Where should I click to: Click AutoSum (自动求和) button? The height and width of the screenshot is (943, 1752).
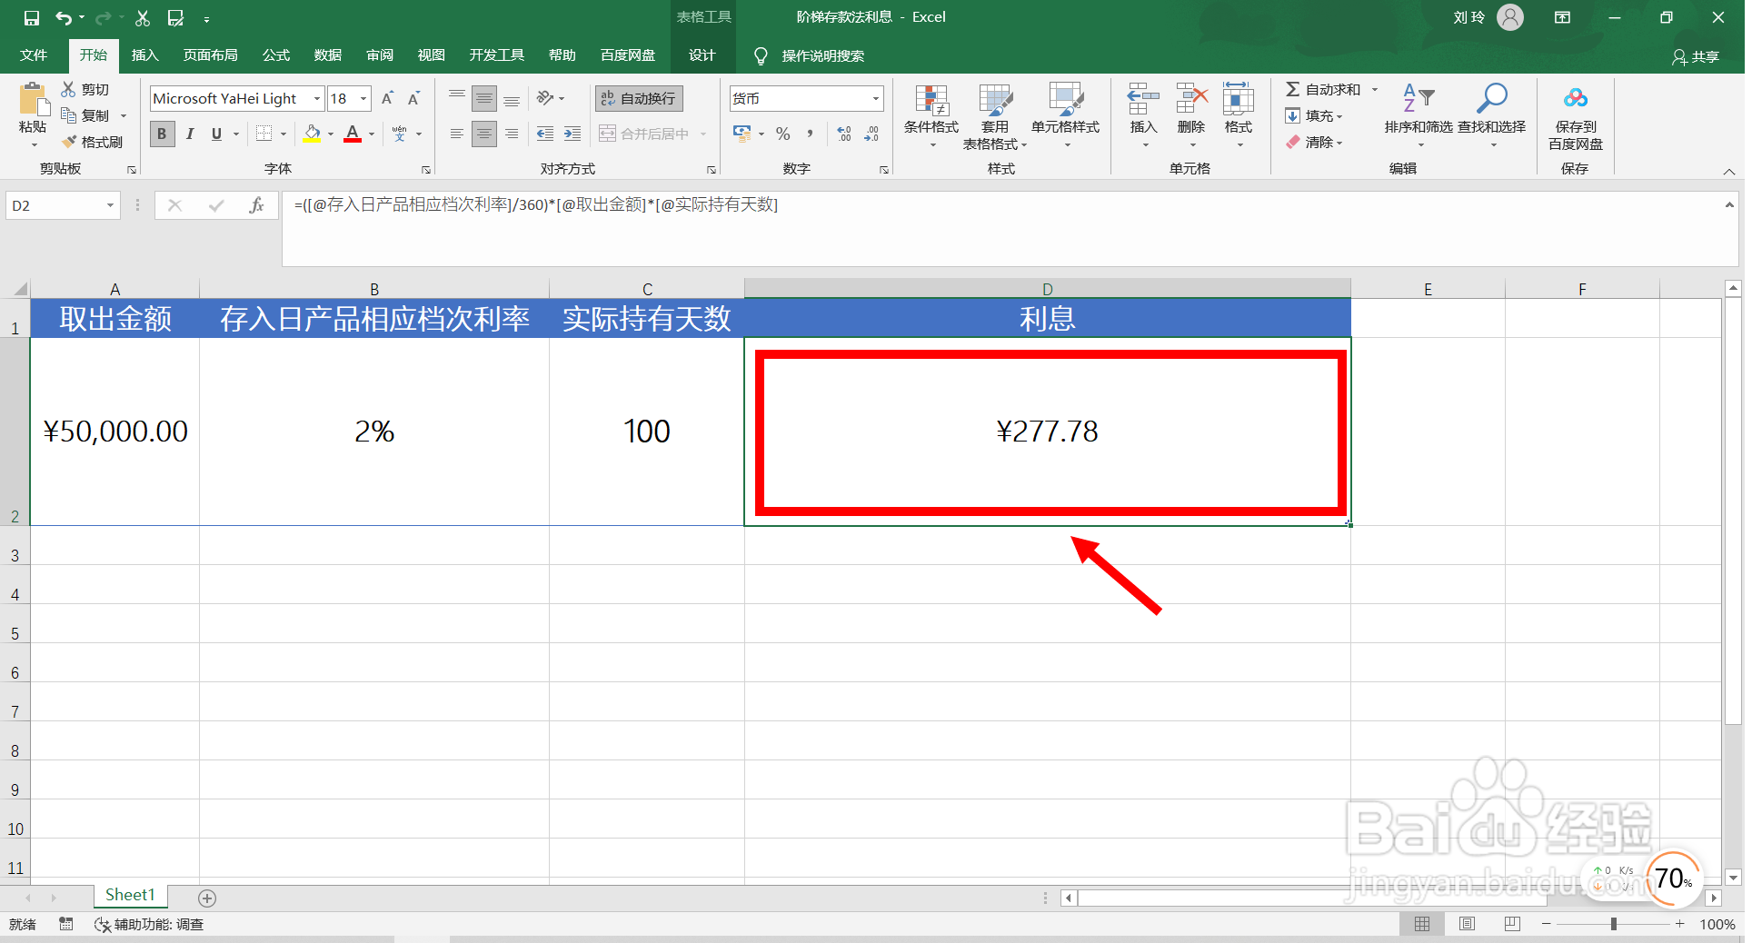click(1323, 89)
